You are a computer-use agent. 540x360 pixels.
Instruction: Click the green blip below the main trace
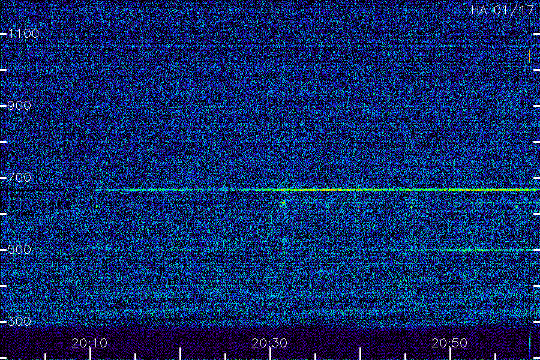[283, 203]
